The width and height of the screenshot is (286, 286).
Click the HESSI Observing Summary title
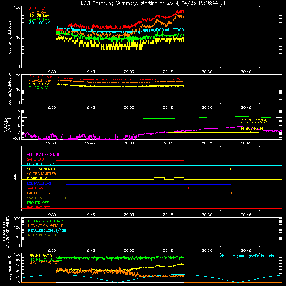tap(152, 3)
